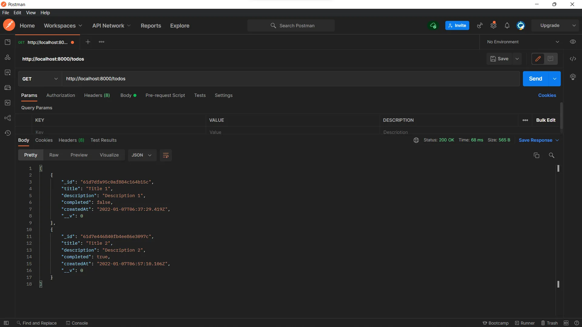Switch response view to Pretty
Image resolution: width=582 pixels, height=327 pixels.
31,155
